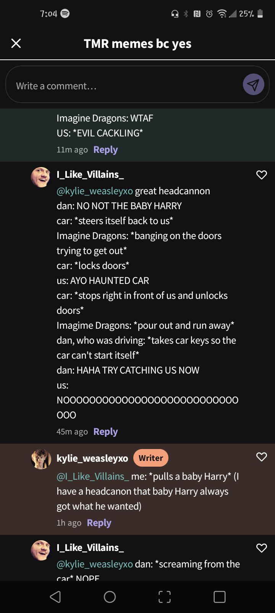This screenshot has height=613, width=275.
Task: Open I_Like_Villains_ avatar on haunted car comment
Action: coord(41,177)
